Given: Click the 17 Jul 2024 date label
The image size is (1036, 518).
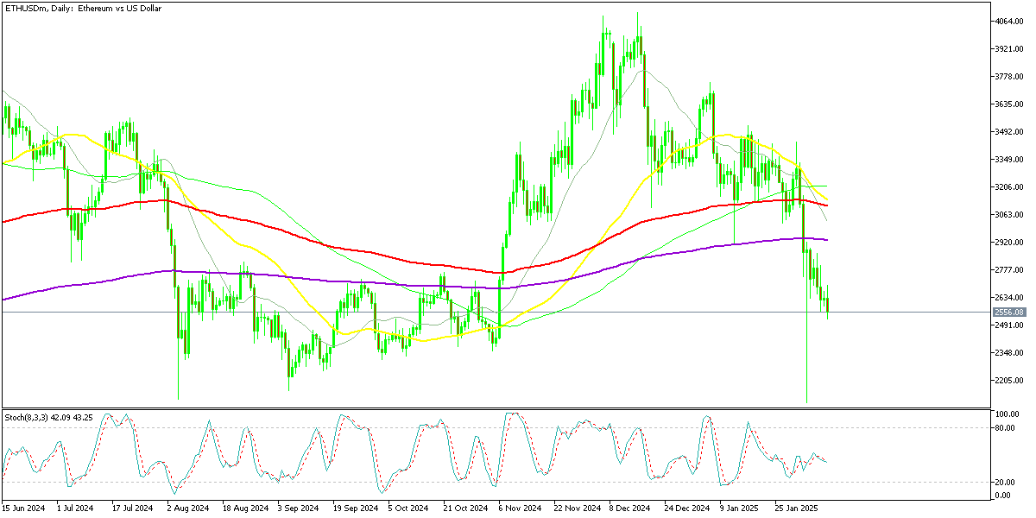Looking at the screenshot, I should click(132, 509).
